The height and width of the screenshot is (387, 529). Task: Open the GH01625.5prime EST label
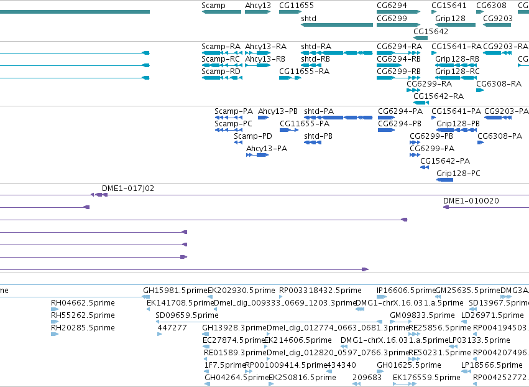409,365
